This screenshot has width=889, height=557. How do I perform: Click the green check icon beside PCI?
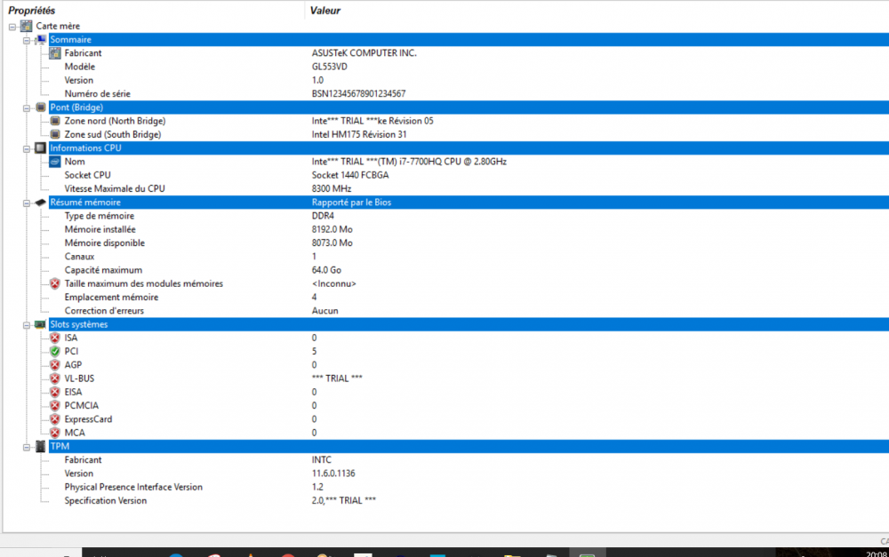tap(55, 352)
